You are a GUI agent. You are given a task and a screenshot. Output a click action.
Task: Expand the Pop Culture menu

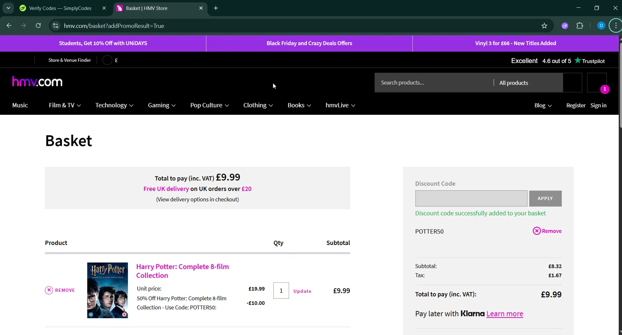click(x=209, y=105)
